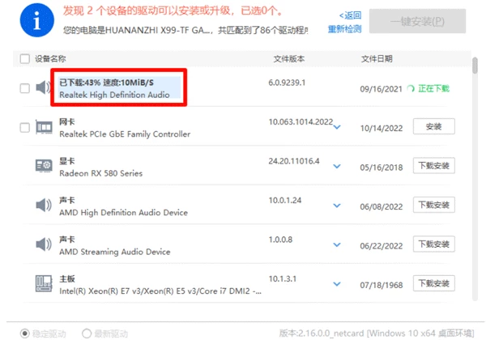Click the date 07/18/1968
486x344 pixels.
click(x=382, y=285)
